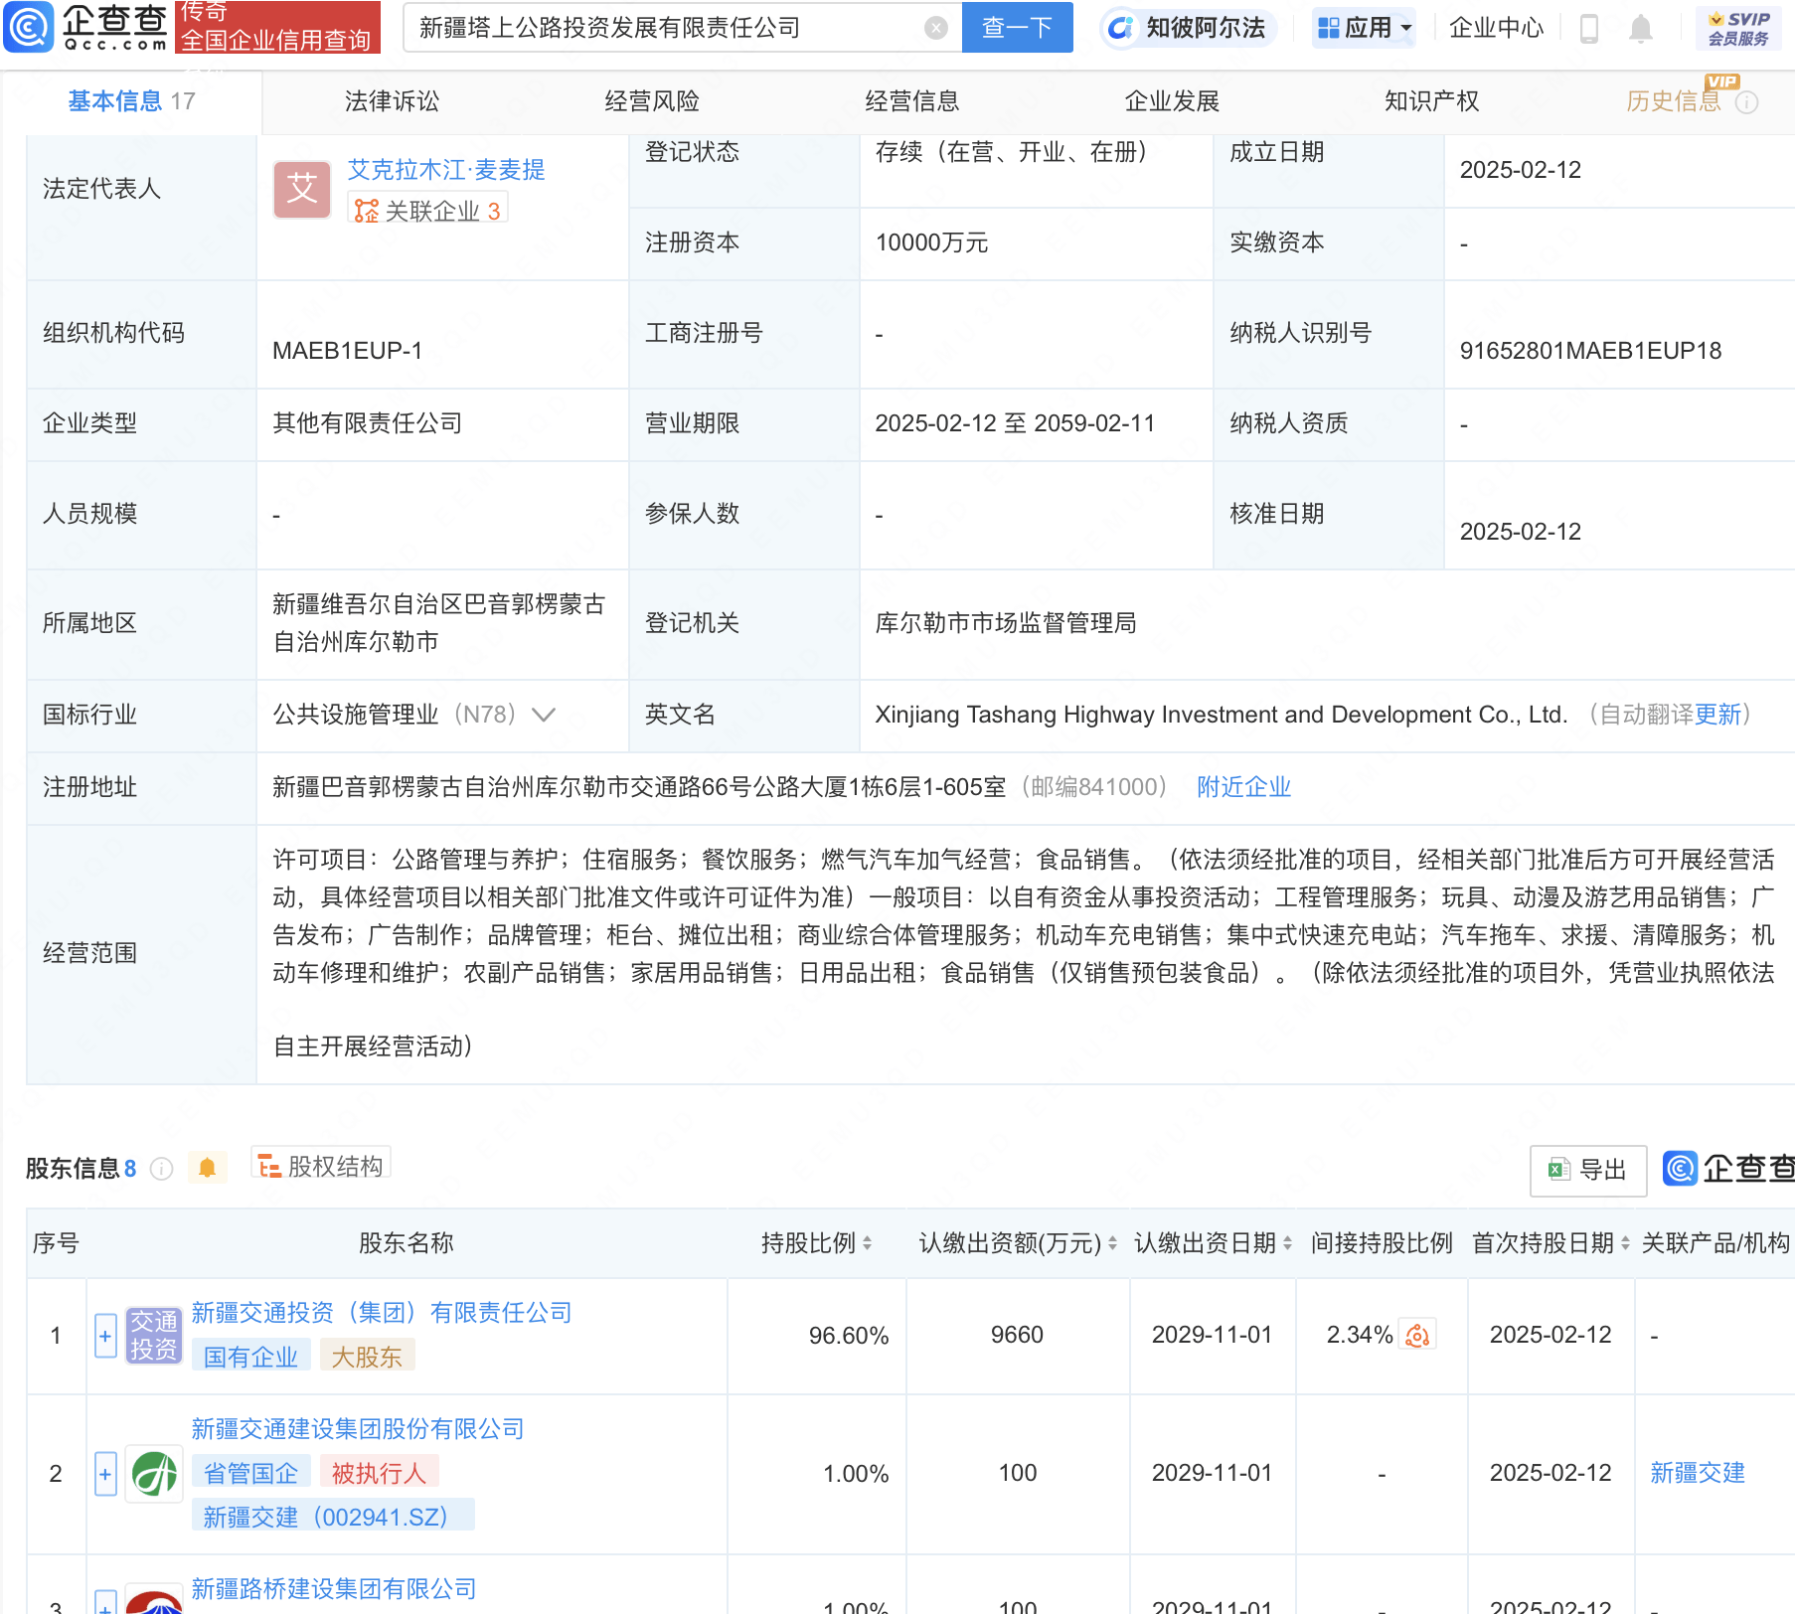Switch to 经营风险 tab
The height and width of the screenshot is (1614, 1795).
click(x=652, y=101)
